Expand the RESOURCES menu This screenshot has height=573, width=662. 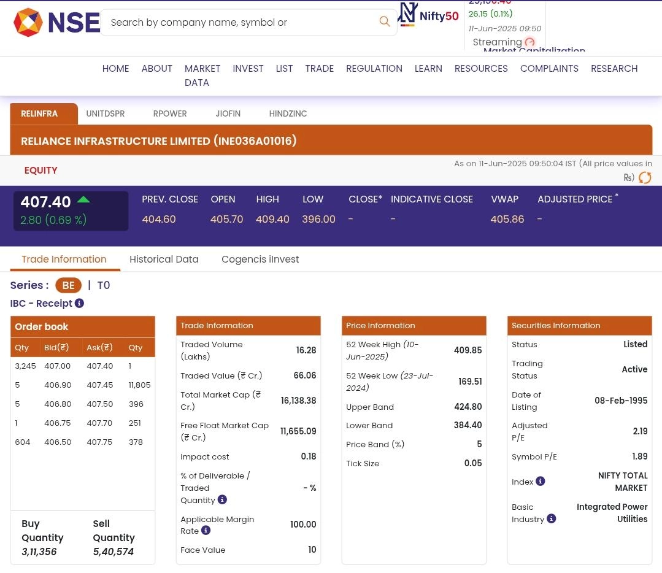[480, 69]
